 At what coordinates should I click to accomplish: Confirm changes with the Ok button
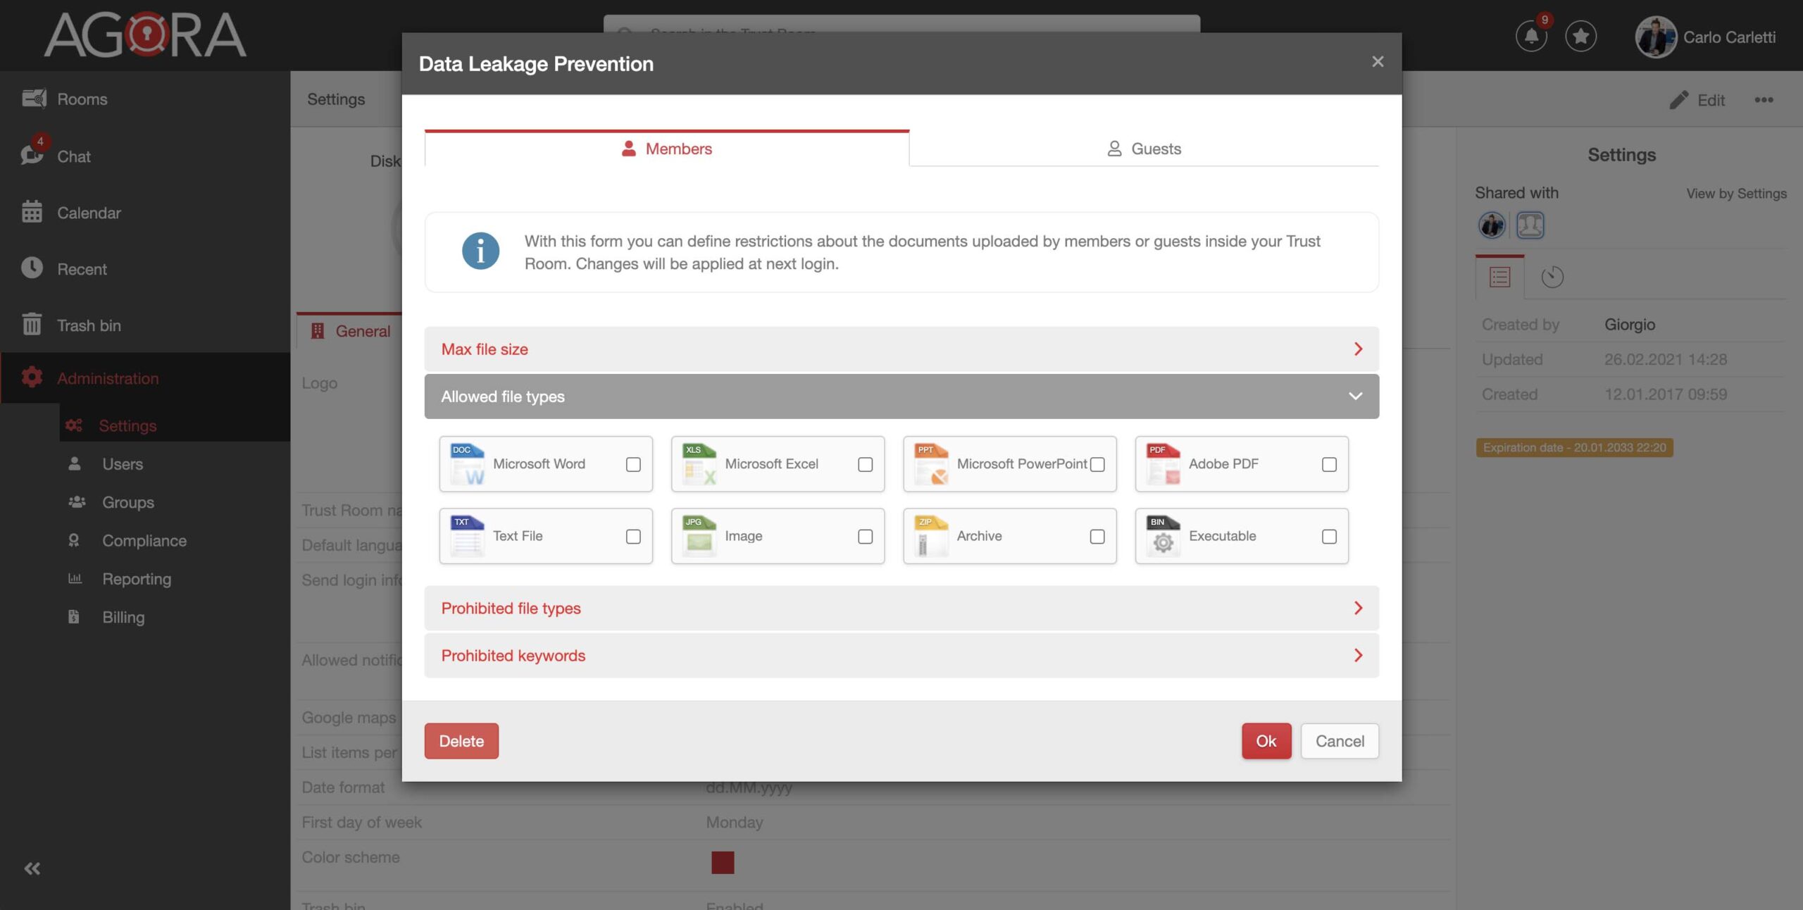point(1266,740)
